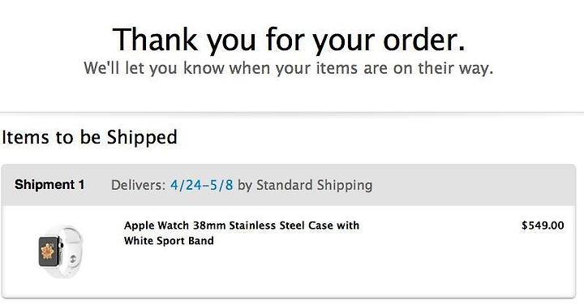Image resolution: width=584 pixels, height=305 pixels.
Task: Click the Apple Watch 38mm Stainless Steel product title
Action: (x=242, y=233)
